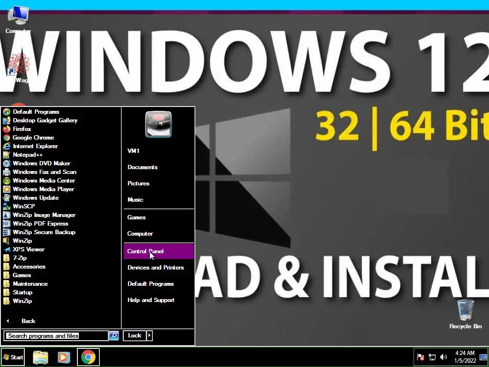
Task: Launch media player from taskbar
Action: pyautogui.click(x=64, y=357)
